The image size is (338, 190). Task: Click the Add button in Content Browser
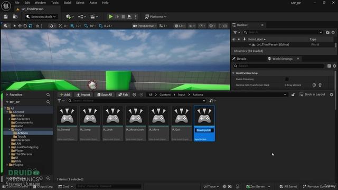click(65, 94)
